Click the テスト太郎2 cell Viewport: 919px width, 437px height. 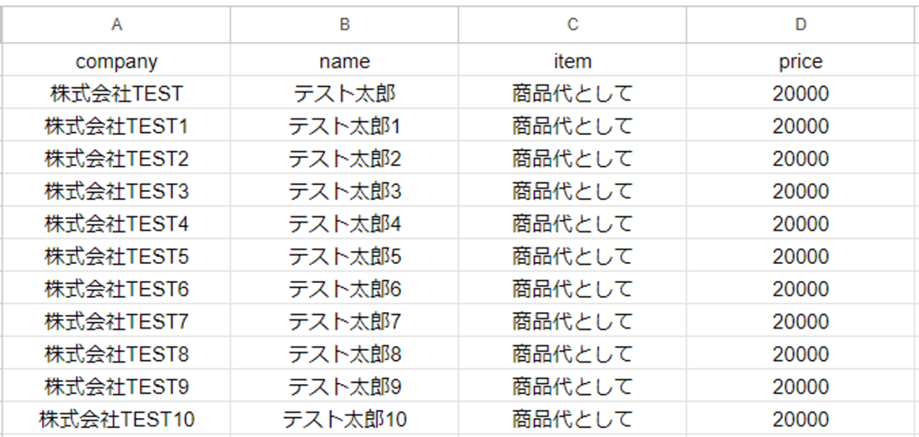(345, 159)
